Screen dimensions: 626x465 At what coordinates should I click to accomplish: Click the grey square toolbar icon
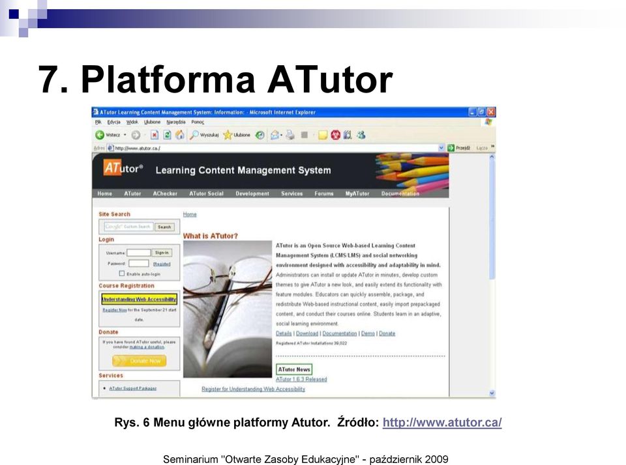tap(305, 135)
